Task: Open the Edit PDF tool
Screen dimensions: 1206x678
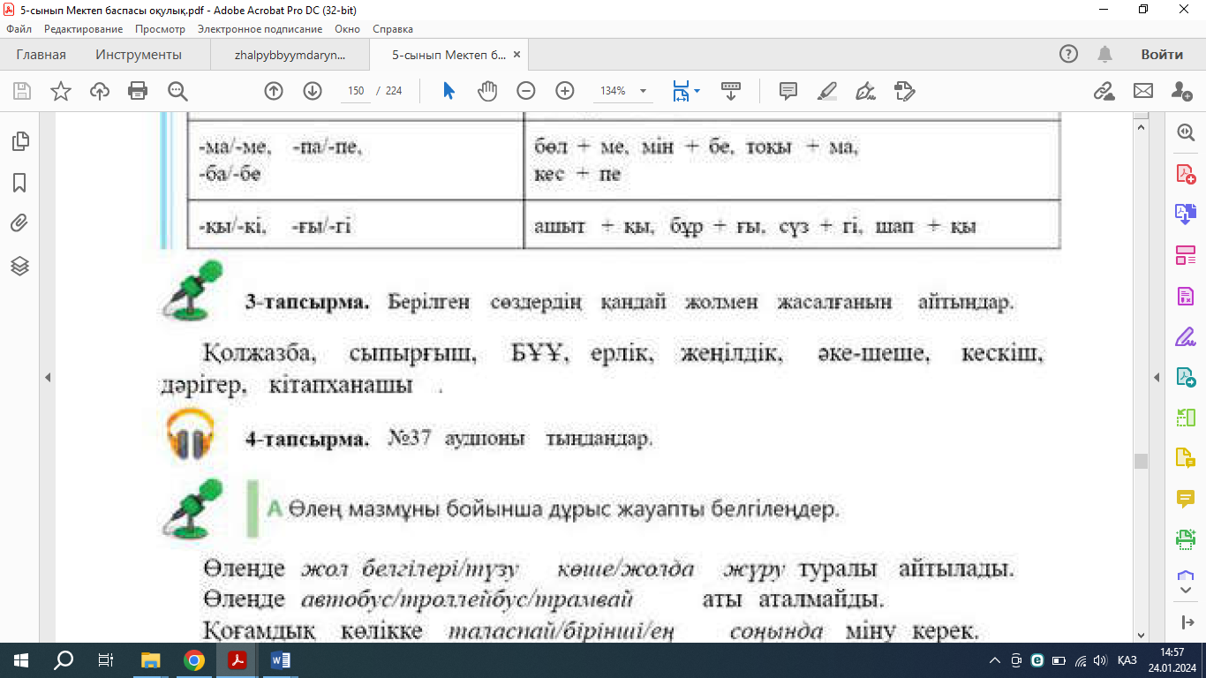Action: (x=1186, y=256)
